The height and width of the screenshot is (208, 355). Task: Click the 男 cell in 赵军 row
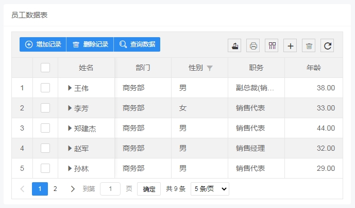coord(200,148)
